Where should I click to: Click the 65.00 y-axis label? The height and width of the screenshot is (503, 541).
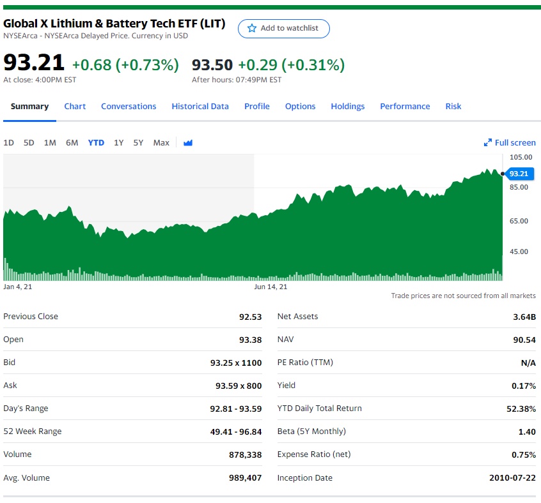click(x=519, y=221)
